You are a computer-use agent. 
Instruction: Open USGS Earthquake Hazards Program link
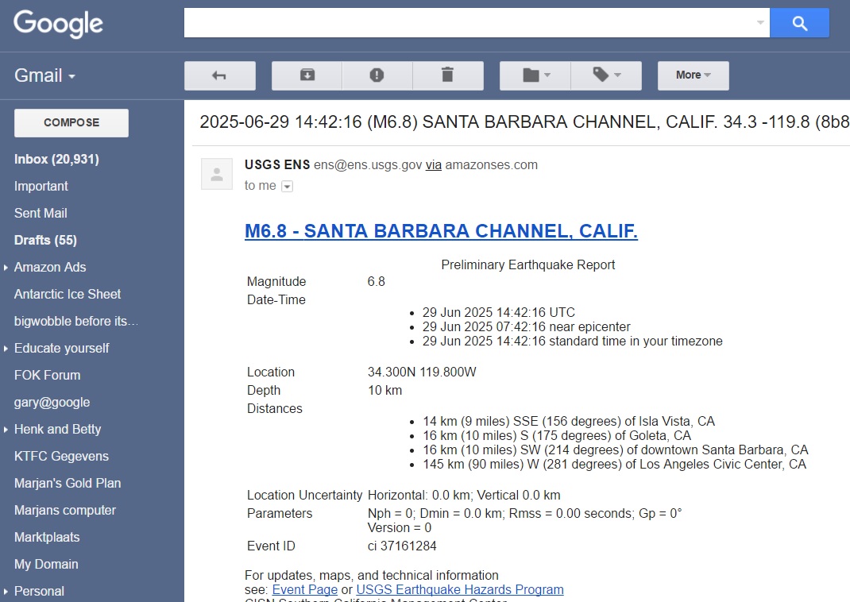pos(460,589)
